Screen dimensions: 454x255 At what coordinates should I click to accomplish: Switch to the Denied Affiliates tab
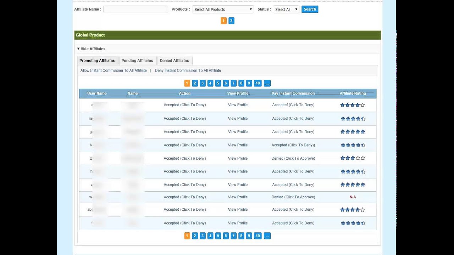point(174,61)
